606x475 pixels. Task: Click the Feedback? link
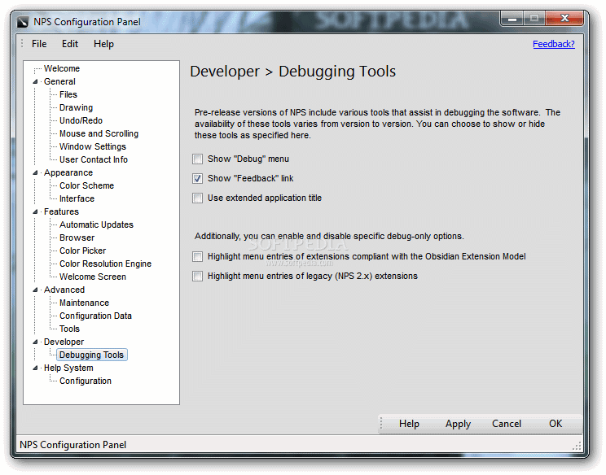[x=553, y=44]
